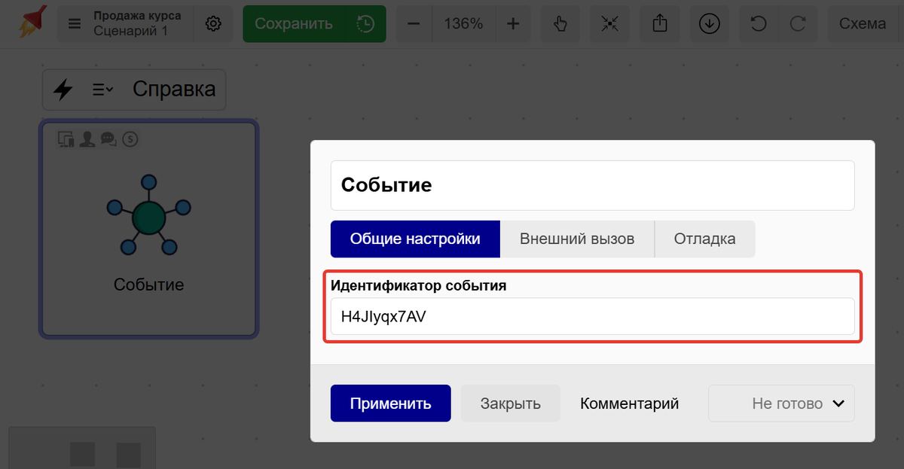Click the share/export icon
The image size is (904, 469).
[659, 24]
